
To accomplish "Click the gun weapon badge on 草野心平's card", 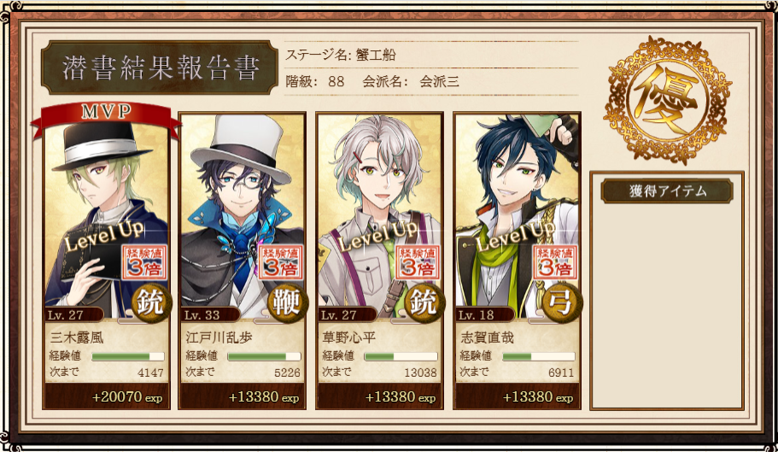I will [424, 303].
